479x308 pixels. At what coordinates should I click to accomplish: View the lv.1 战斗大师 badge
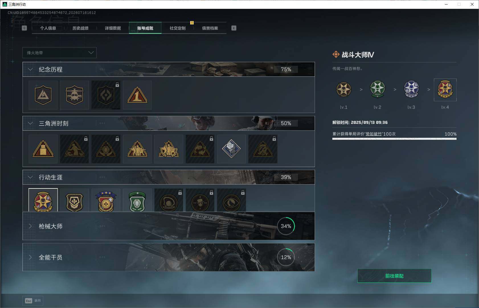point(344,89)
